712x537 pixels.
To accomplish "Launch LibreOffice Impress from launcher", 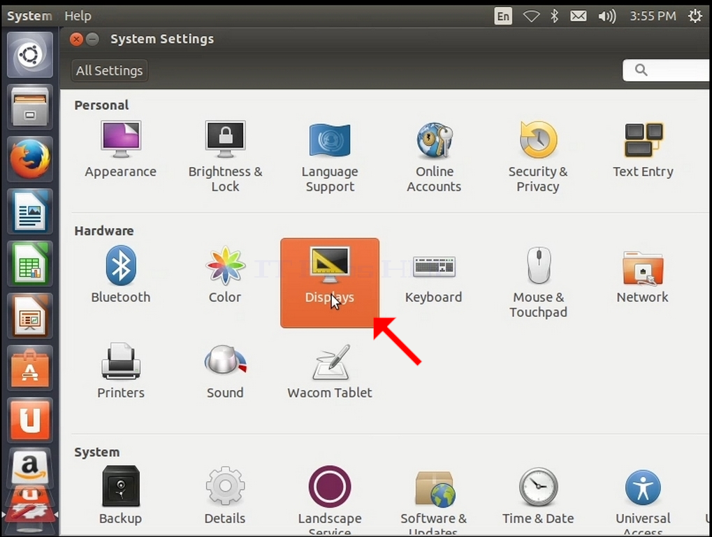I will point(30,316).
